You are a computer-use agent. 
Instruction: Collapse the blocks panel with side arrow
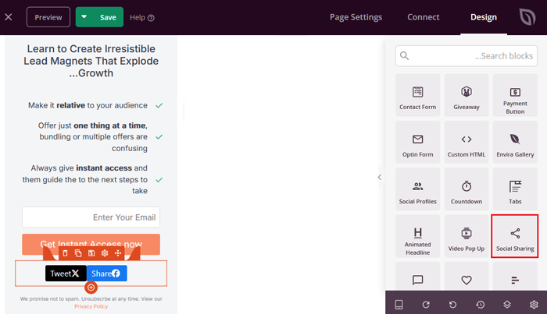point(380,177)
